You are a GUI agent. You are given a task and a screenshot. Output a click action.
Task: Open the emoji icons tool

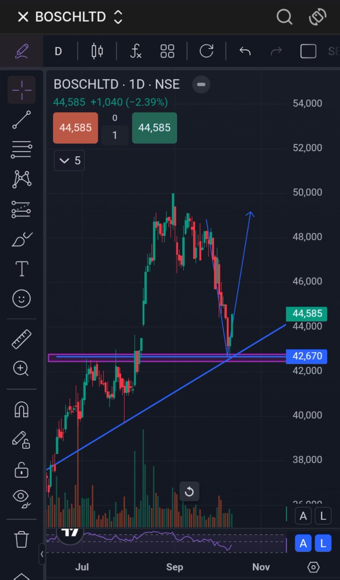coord(21,299)
